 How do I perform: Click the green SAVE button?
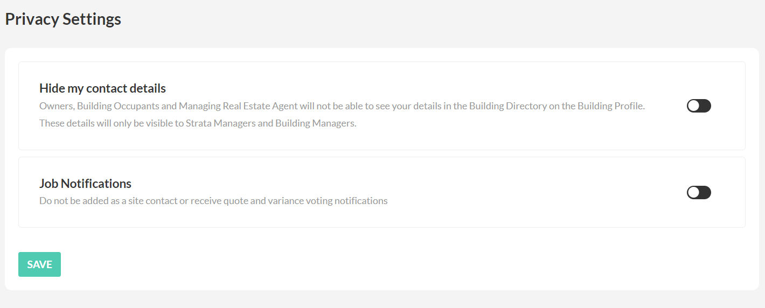[39, 264]
